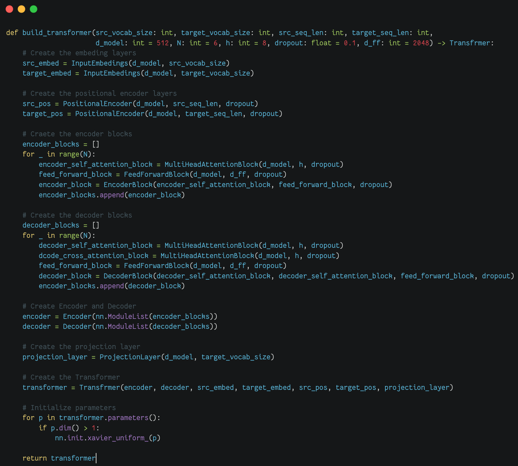The image size is (518, 466).
Task: Click the Transfrmer return type annotation
Action: coord(469,43)
